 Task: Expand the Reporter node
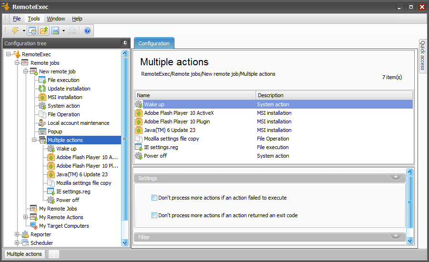tap(17, 234)
